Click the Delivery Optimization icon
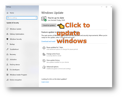Image resolution: width=123 pixels, height=98 pixels. click(8, 34)
